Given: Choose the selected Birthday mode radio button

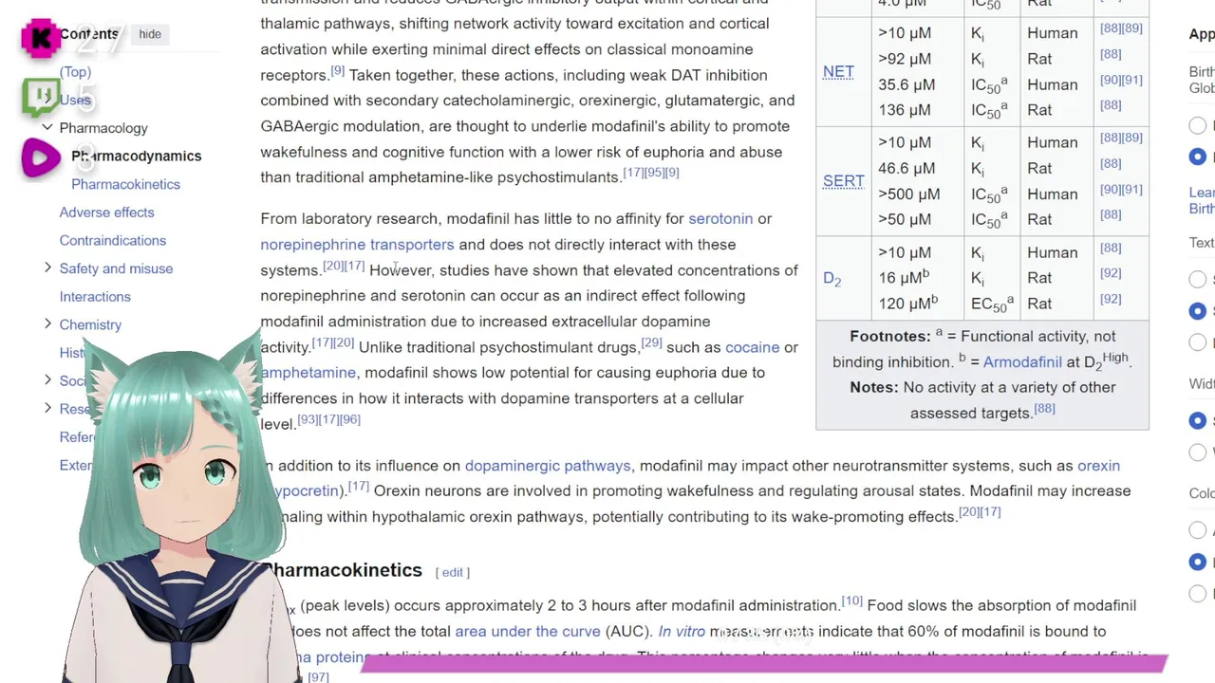Looking at the screenshot, I should pyautogui.click(x=1198, y=157).
